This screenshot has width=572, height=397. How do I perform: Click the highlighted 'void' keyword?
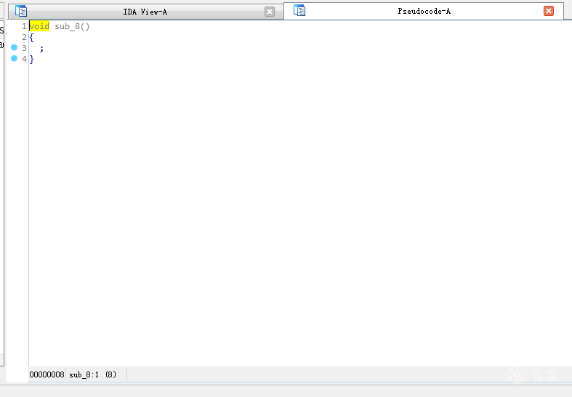pos(39,26)
